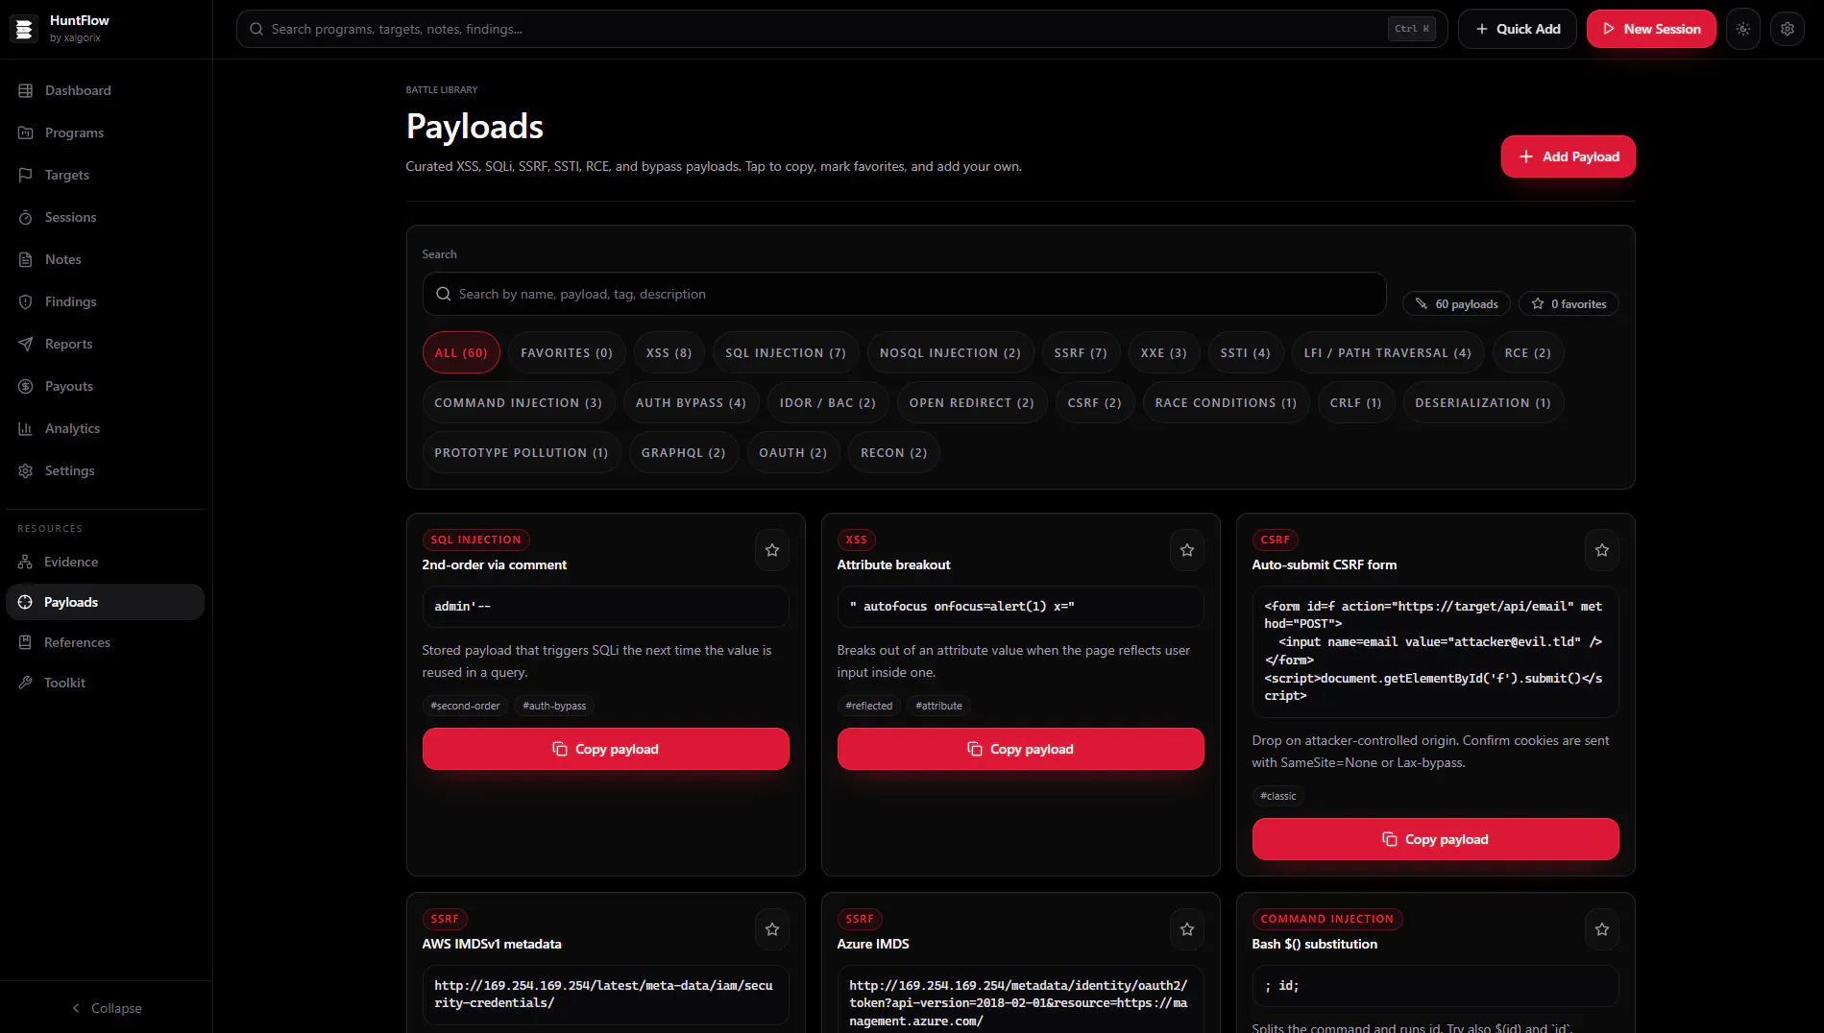Filter by IDOR / BAC (2)
This screenshot has height=1033, width=1824.
point(828,402)
